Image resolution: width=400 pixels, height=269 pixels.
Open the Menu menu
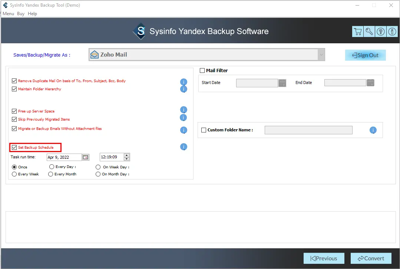coord(8,14)
